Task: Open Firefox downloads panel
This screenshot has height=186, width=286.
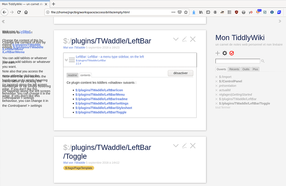Action: (194, 12)
